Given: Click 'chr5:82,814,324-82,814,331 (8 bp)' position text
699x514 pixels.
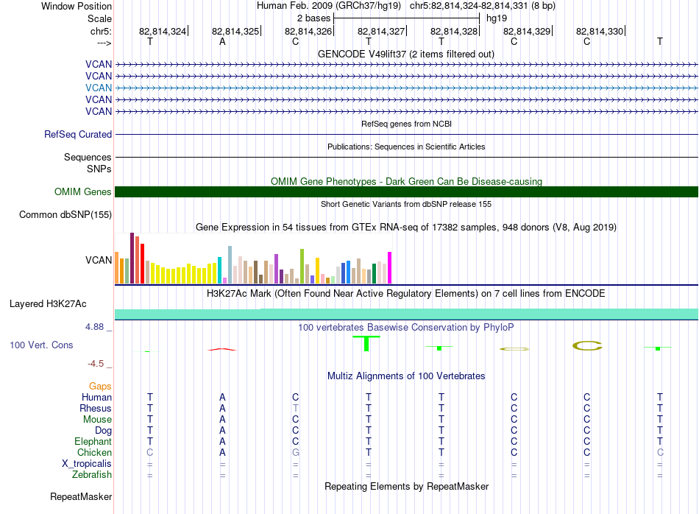Looking at the screenshot, I should tap(483, 6).
